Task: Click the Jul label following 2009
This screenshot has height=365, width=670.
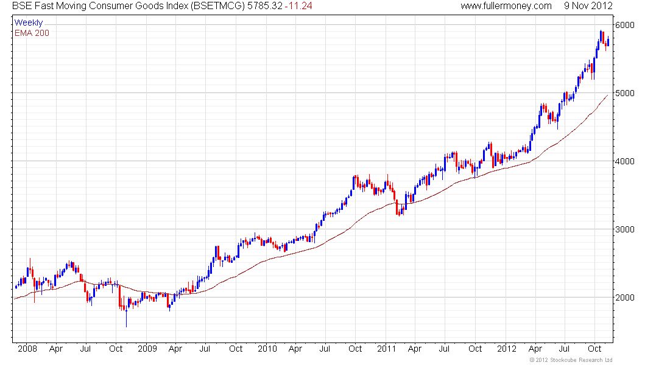Action: 205,349
